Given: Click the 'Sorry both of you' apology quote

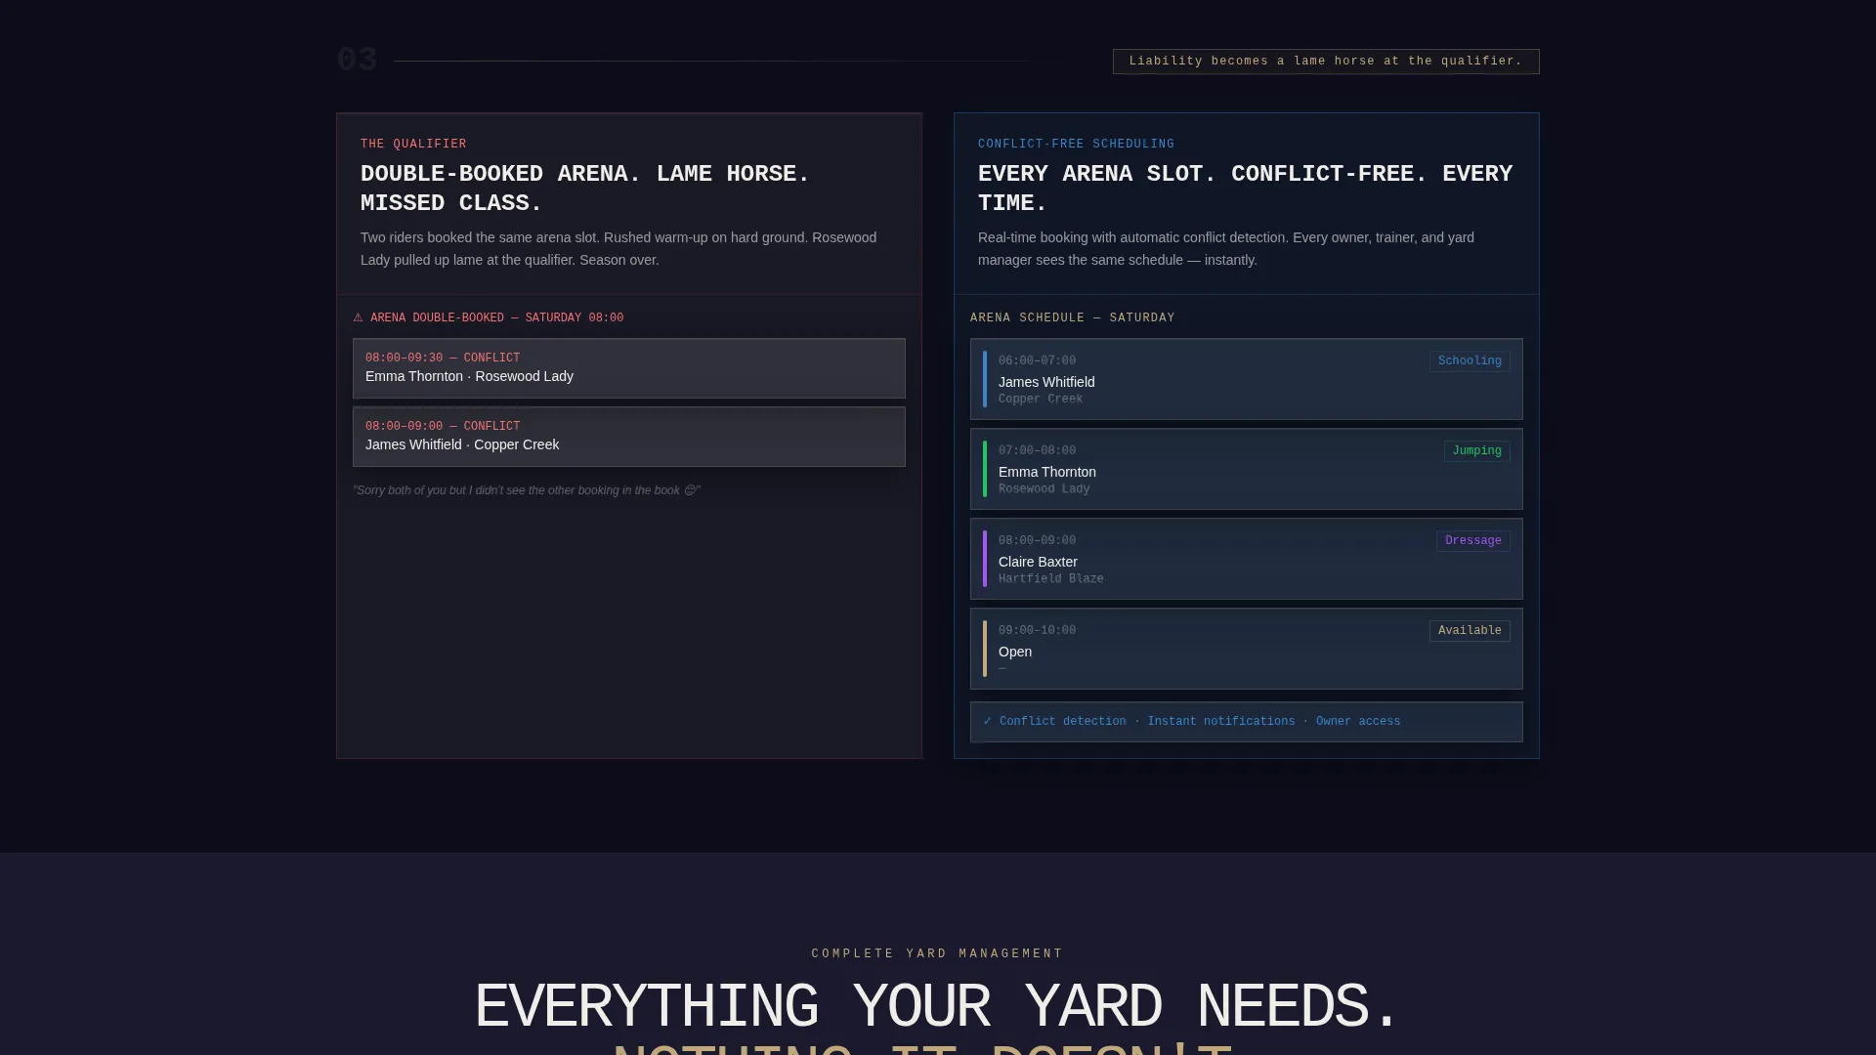Looking at the screenshot, I should 527,490.
